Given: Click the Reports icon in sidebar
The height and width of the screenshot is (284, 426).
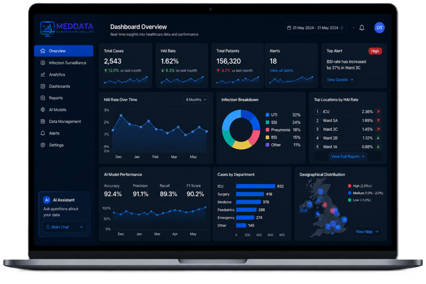Looking at the screenshot, I should [x=43, y=98].
